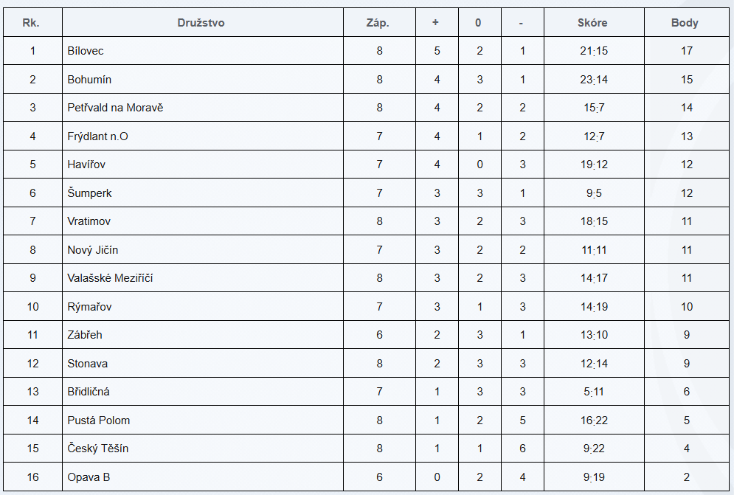Click on Petřvald na Moravě
The image size is (734, 495).
(115, 108)
